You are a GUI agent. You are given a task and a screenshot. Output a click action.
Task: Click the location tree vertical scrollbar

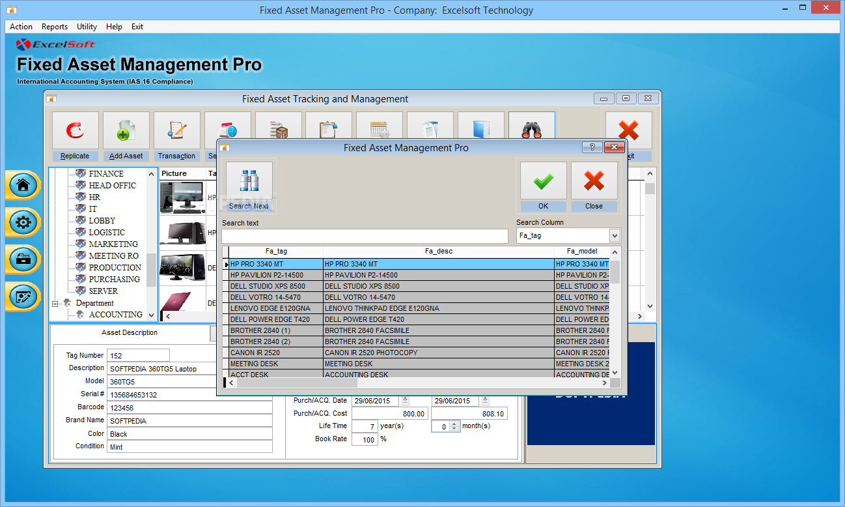(151, 244)
